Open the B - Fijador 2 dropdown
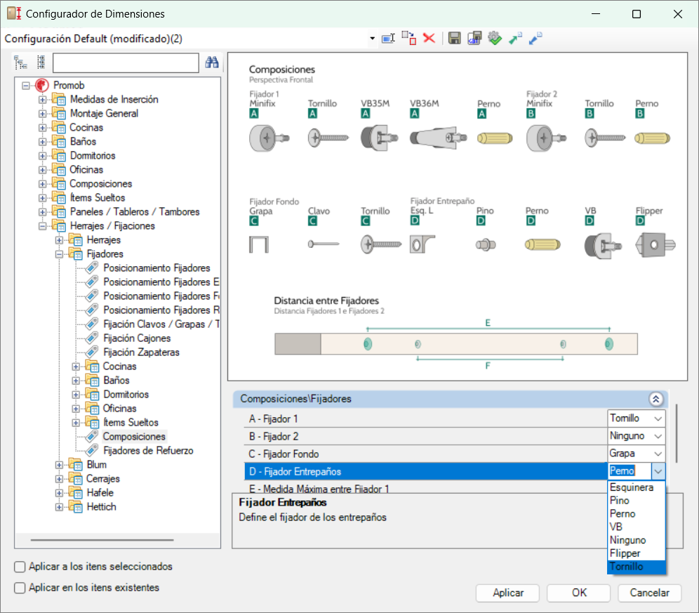Image resolution: width=699 pixels, height=613 pixels. [x=658, y=436]
